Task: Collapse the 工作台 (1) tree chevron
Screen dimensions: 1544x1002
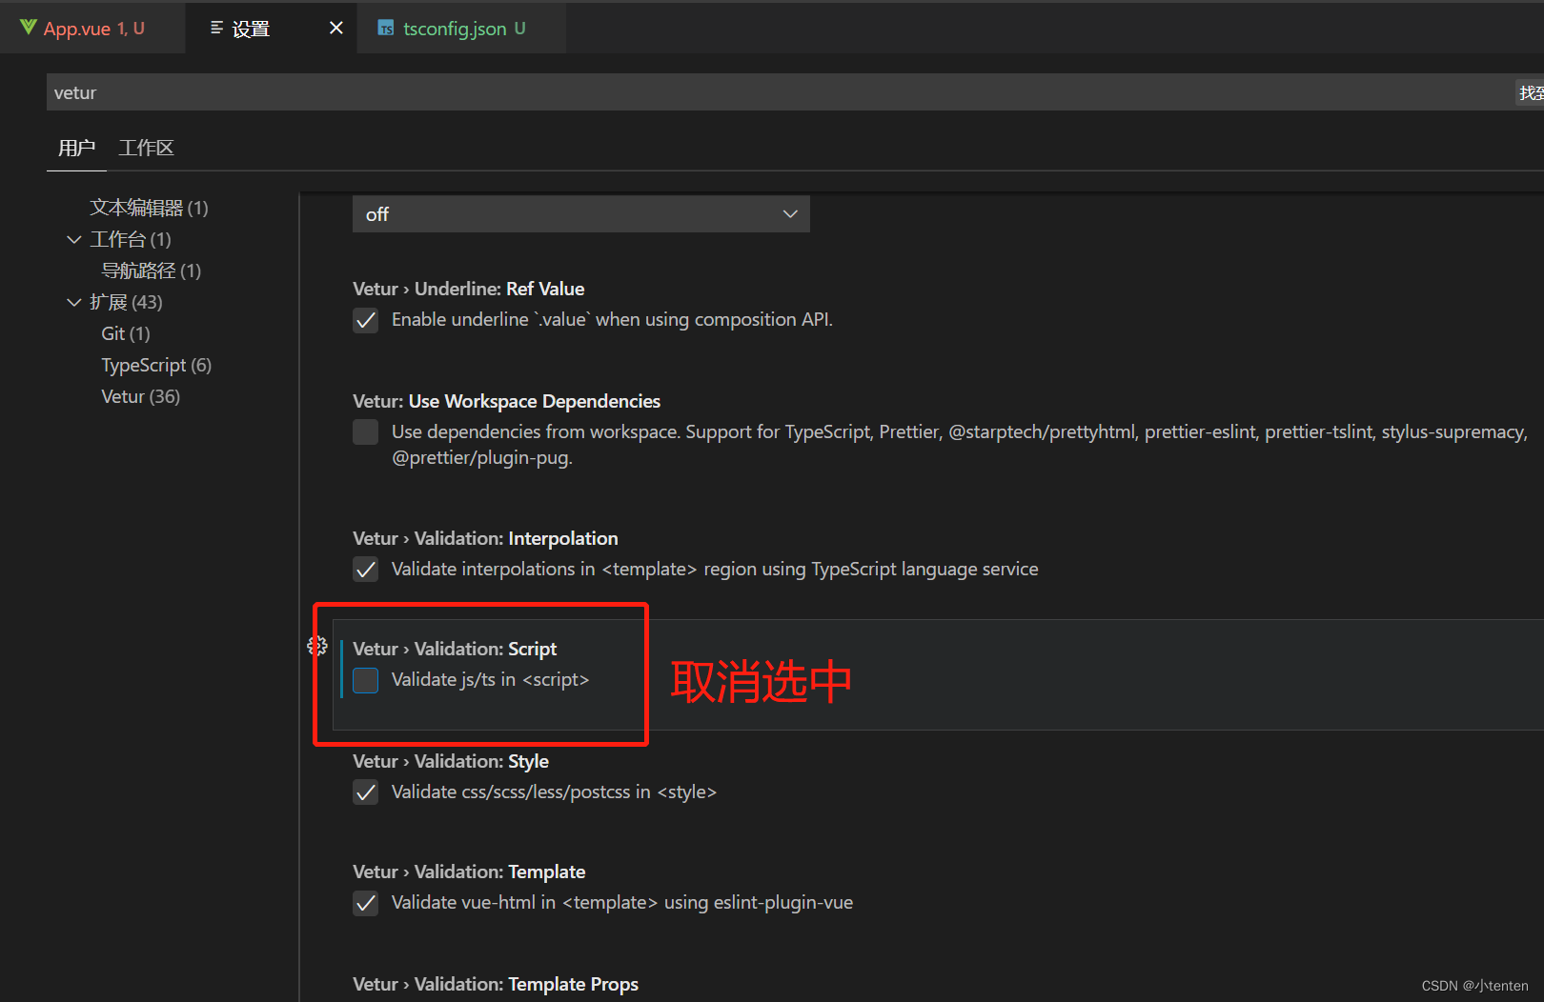Action: [x=73, y=239]
